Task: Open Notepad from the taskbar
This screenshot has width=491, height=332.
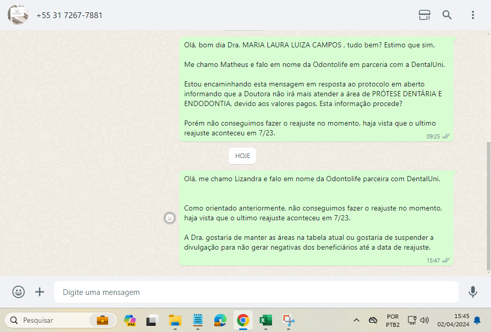Action: 198,320
